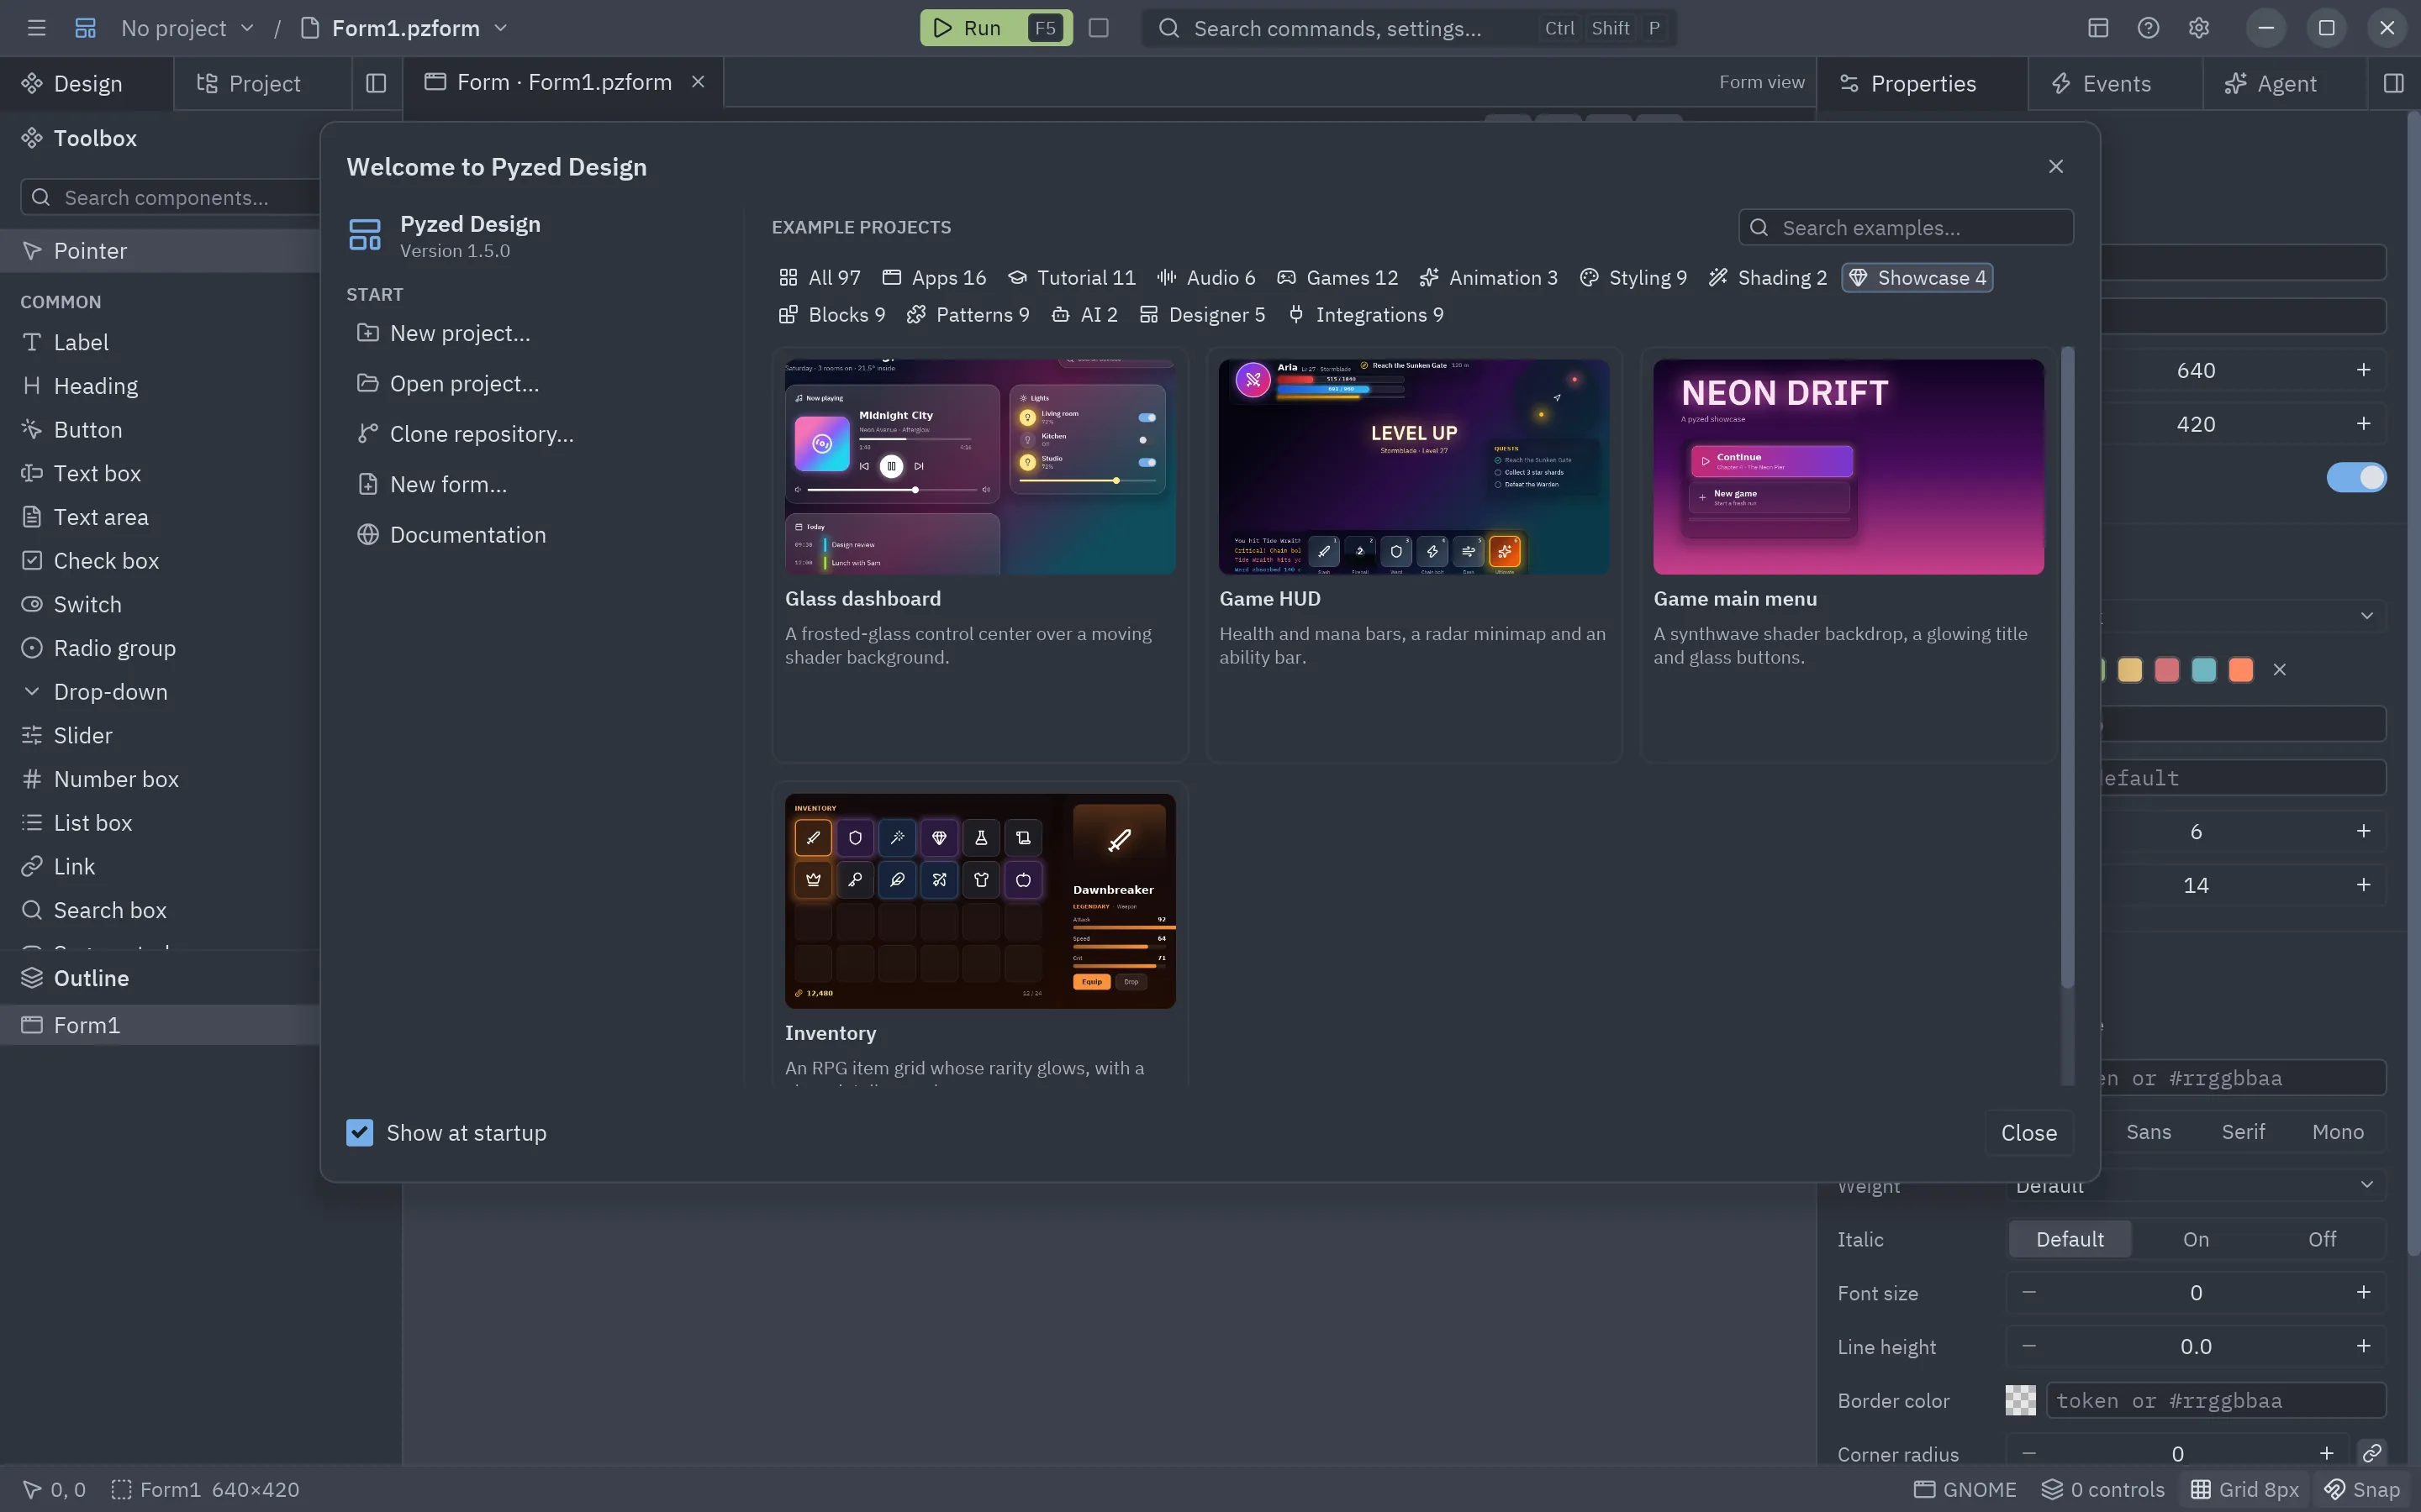Open the settings gear icon
This screenshot has width=2421, height=1512.
click(x=2198, y=28)
